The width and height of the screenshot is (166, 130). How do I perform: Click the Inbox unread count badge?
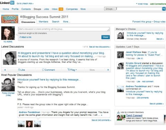[x=61, y=9]
